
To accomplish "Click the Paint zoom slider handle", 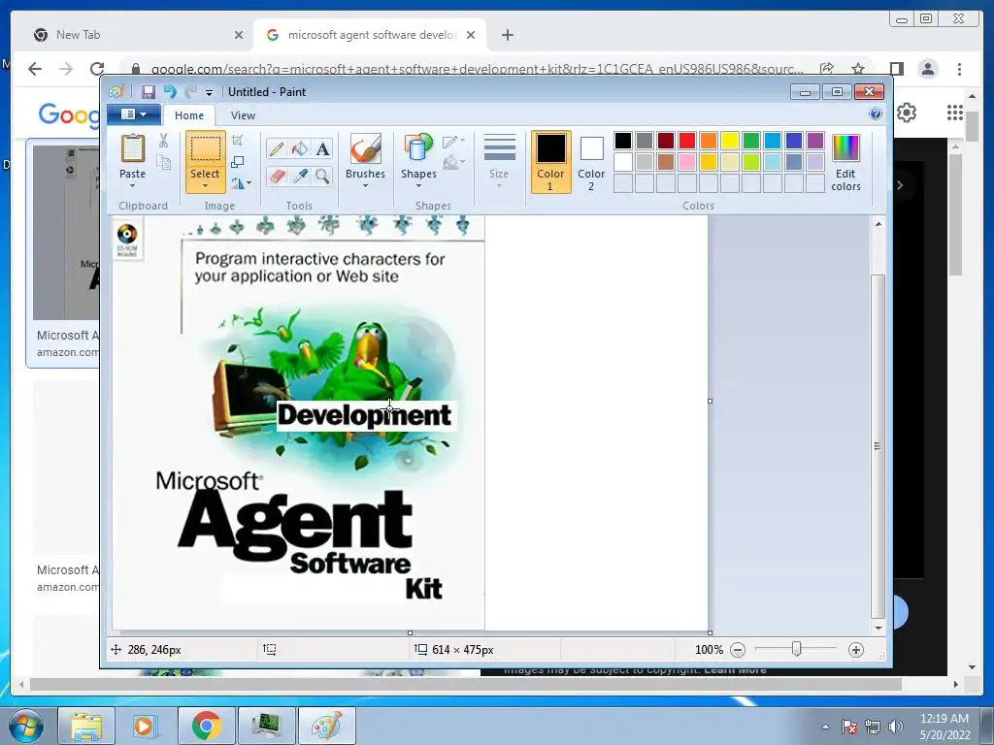I will [797, 649].
